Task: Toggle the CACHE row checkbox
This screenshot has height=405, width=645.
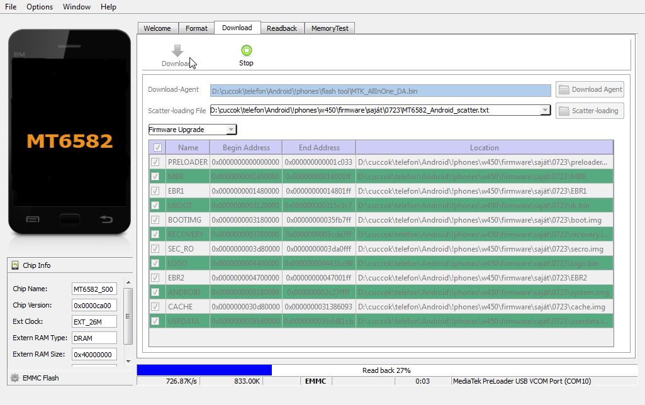Action: (x=155, y=307)
